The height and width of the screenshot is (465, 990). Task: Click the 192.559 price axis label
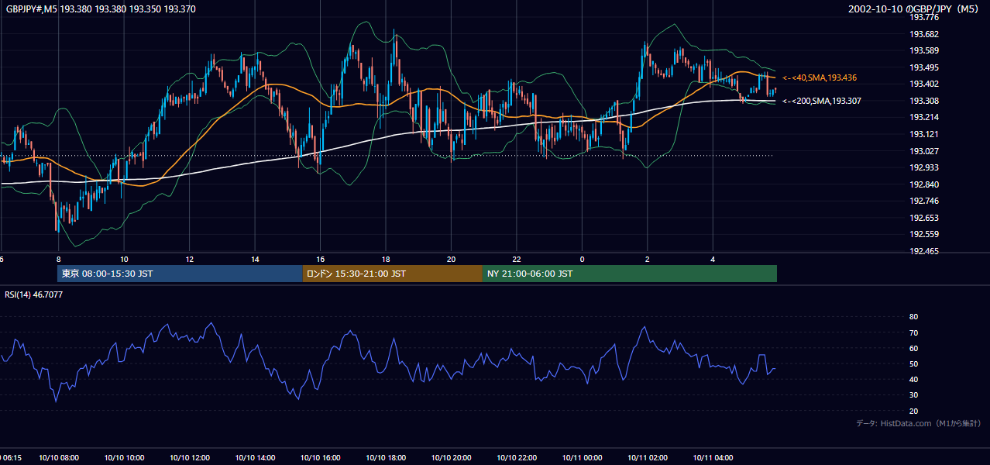tap(924, 234)
